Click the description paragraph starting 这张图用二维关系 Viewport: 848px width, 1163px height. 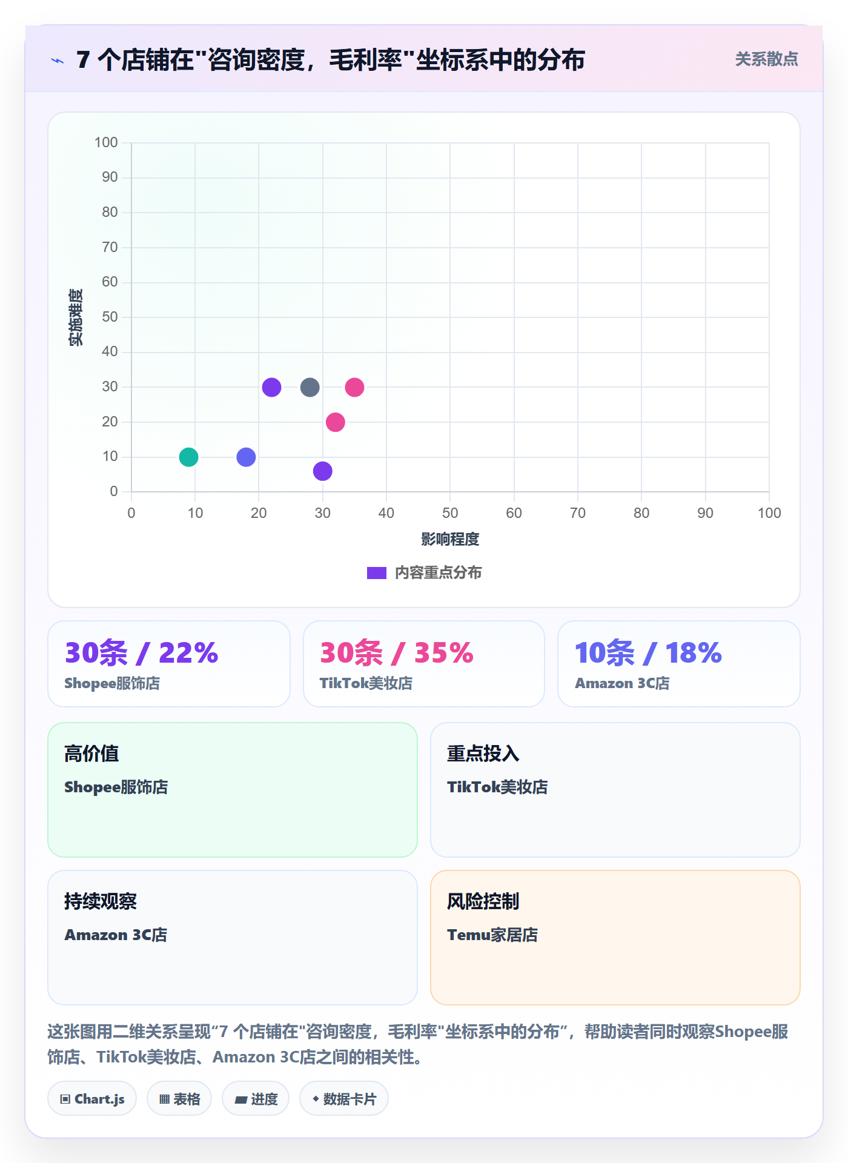point(418,1044)
